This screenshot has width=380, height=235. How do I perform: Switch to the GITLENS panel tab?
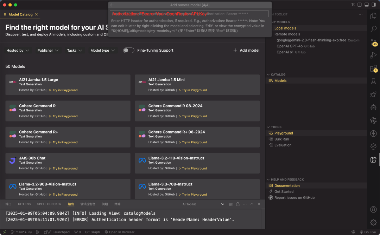click(x=24, y=204)
